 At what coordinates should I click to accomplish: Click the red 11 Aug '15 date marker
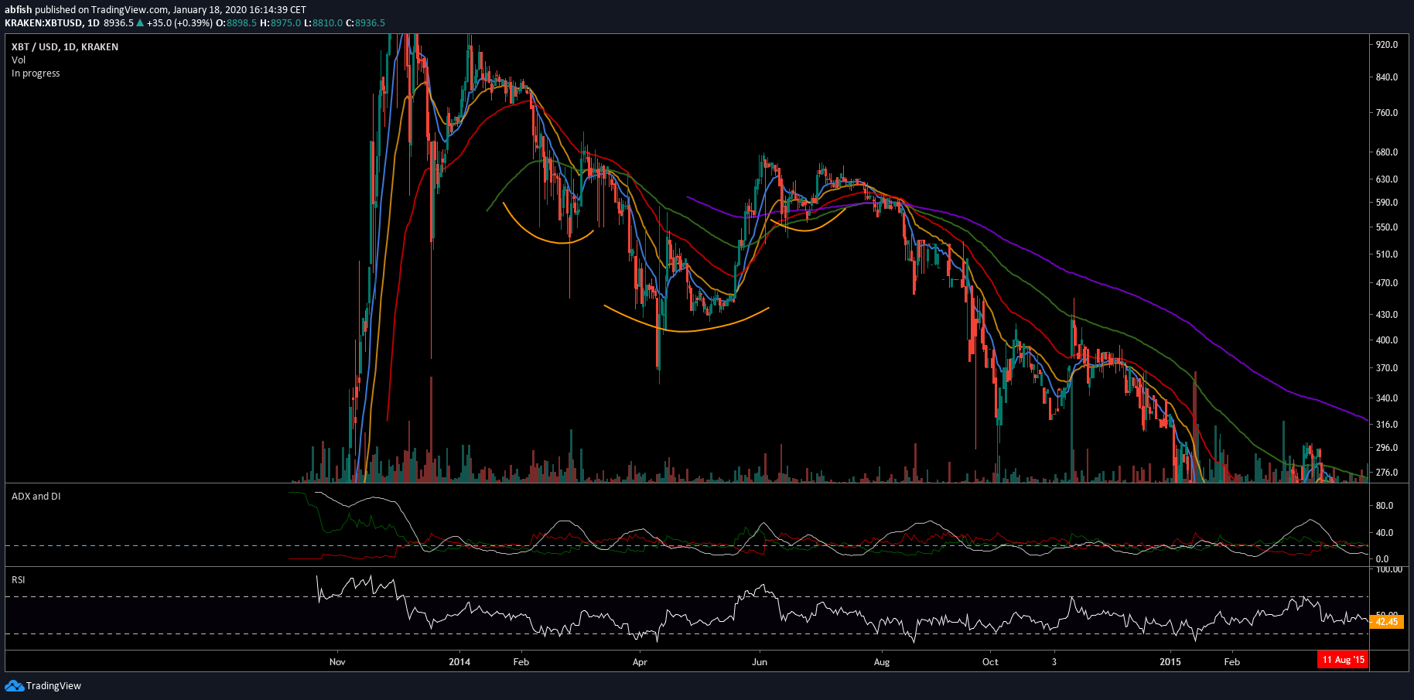1343,660
